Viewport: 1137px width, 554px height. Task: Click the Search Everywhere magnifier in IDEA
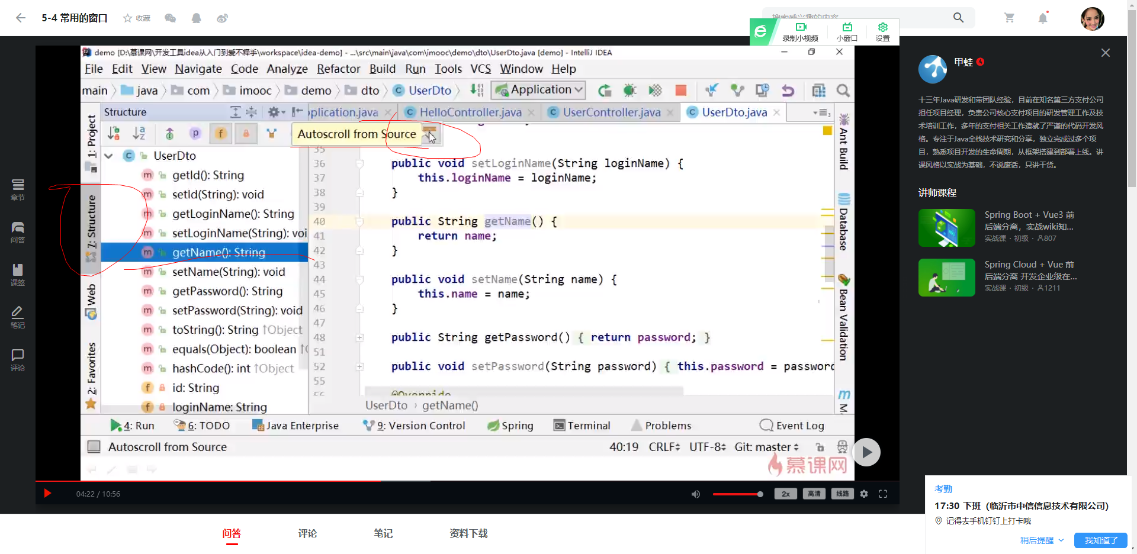(x=843, y=91)
